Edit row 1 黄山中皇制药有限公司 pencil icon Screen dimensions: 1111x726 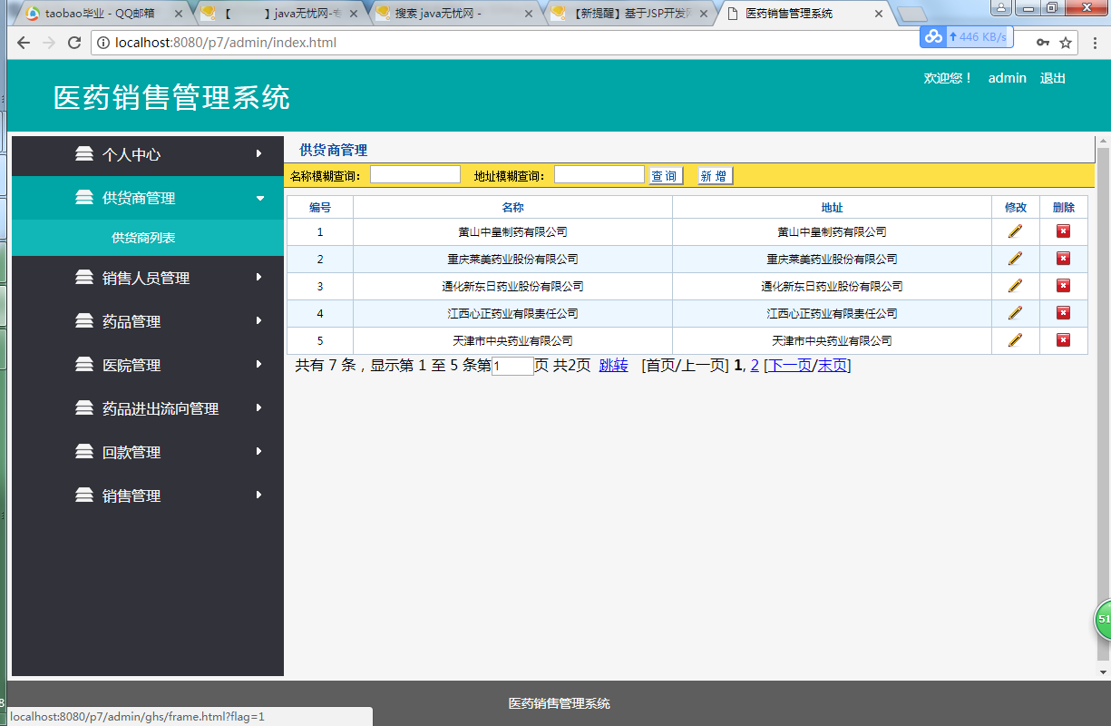1015,231
